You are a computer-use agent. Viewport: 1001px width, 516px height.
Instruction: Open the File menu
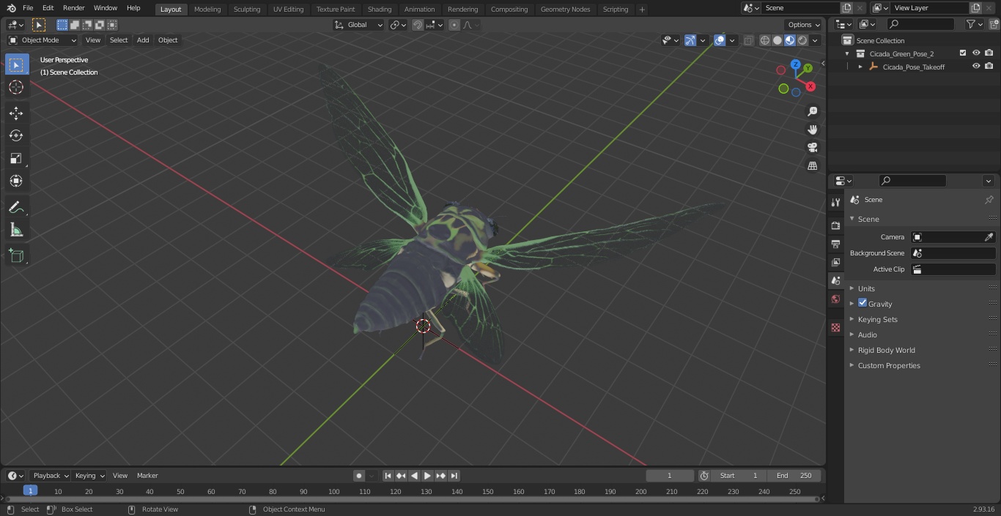(x=28, y=8)
